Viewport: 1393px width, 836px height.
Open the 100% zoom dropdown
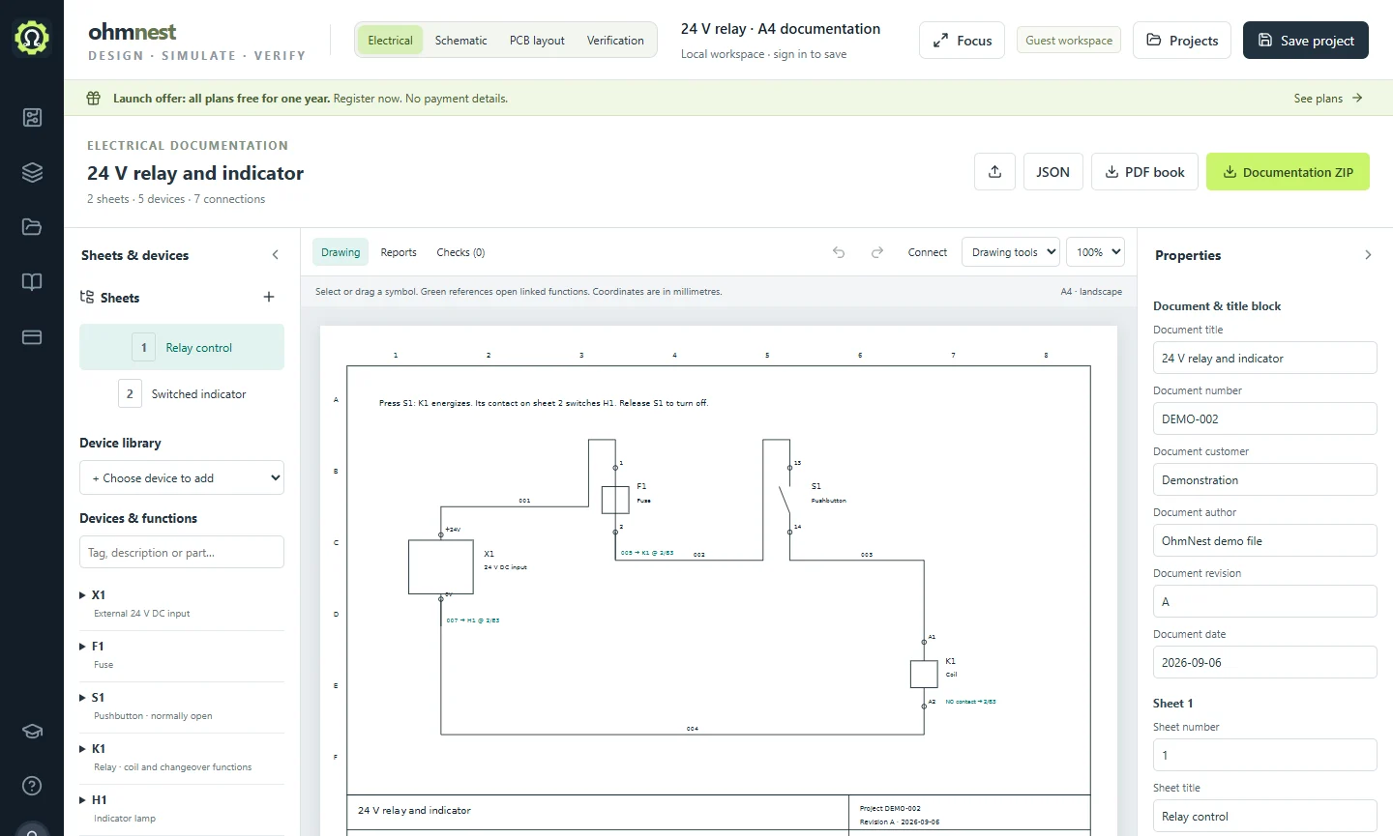[1097, 252]
